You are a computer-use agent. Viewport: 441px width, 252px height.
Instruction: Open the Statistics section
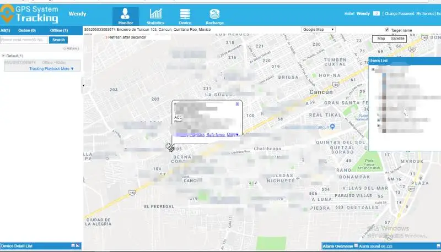pos(155,17)
